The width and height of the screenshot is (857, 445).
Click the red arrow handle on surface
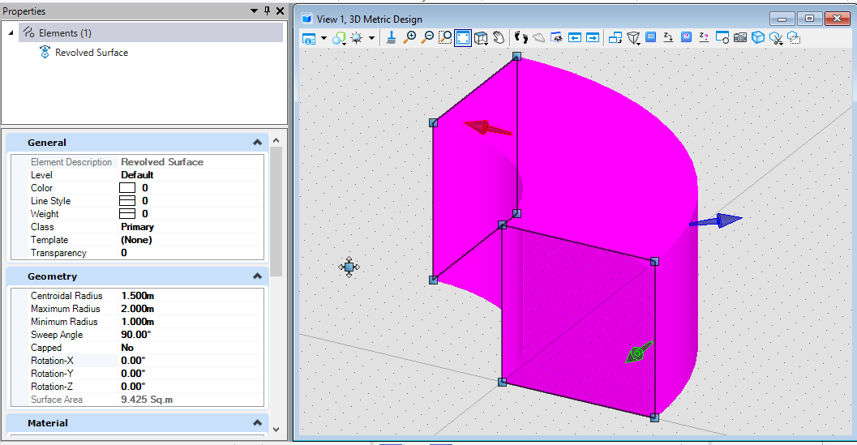click(487, 128)
